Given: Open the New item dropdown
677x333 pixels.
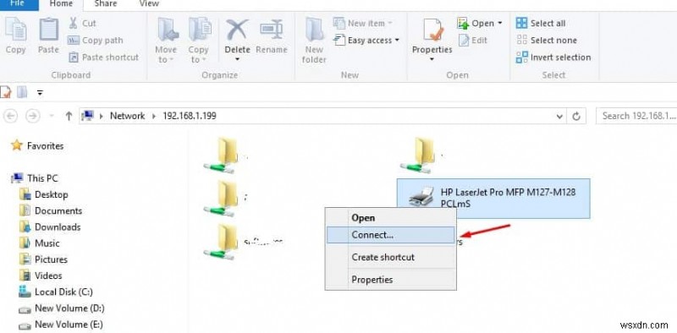Looking at the screenshot, I should click(363, 24).
